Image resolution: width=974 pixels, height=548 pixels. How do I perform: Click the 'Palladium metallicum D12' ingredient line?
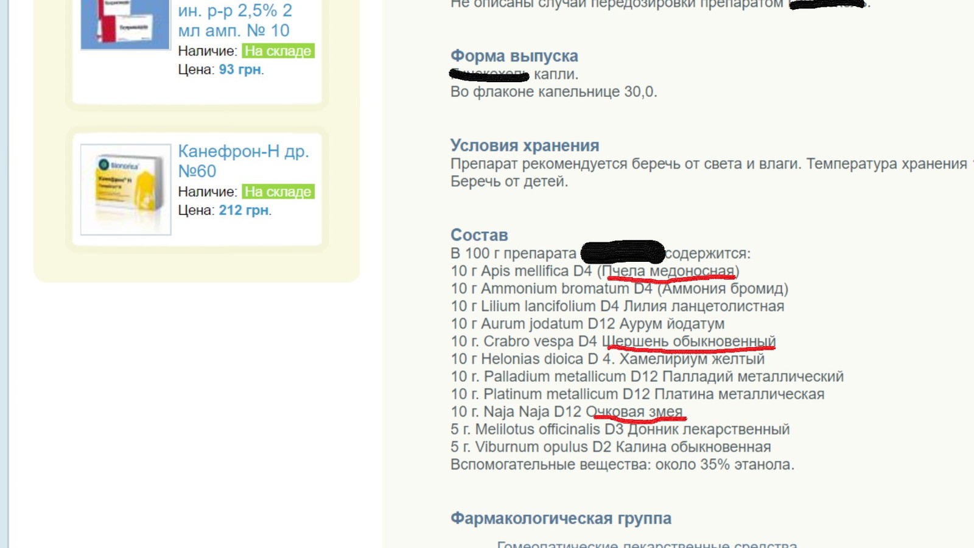tap(647, 377)
